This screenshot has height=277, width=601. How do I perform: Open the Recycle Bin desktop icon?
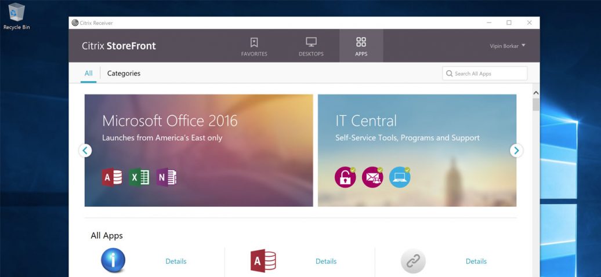coord(16,16)
